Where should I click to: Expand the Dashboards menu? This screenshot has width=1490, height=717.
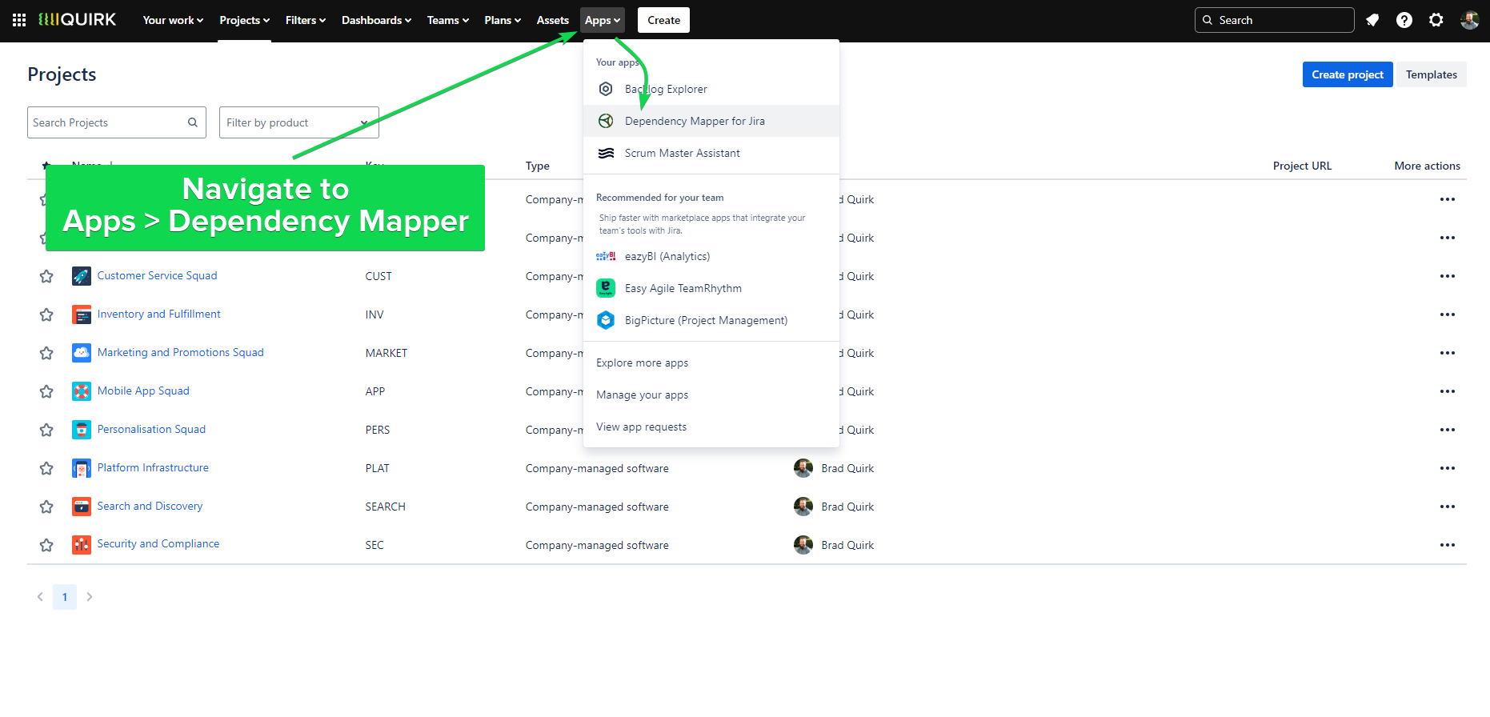(376, 20)
